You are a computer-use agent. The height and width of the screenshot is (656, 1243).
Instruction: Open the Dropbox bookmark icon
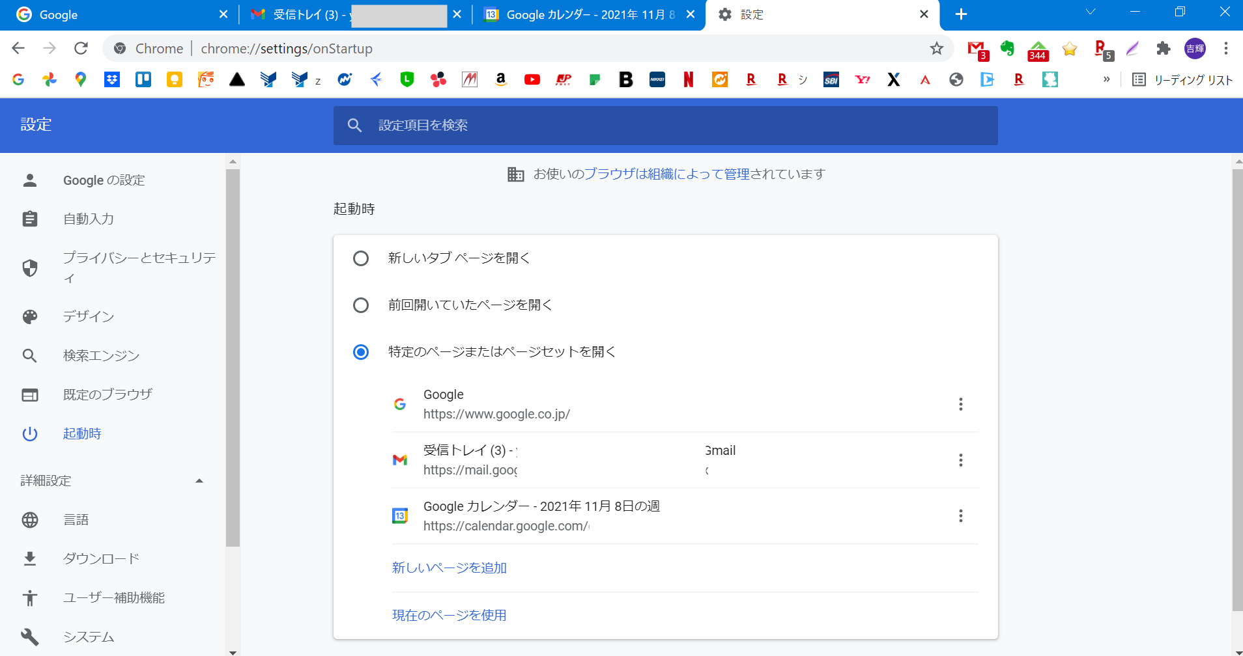112,79
